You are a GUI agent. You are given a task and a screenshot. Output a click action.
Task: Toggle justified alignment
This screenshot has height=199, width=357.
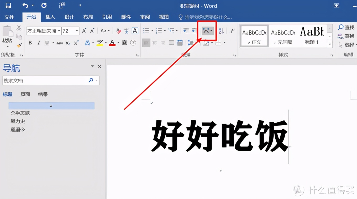pos(171,43)
